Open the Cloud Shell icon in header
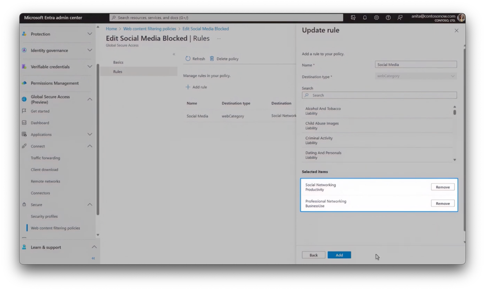 pyautogui.click(x=353, y=17)
